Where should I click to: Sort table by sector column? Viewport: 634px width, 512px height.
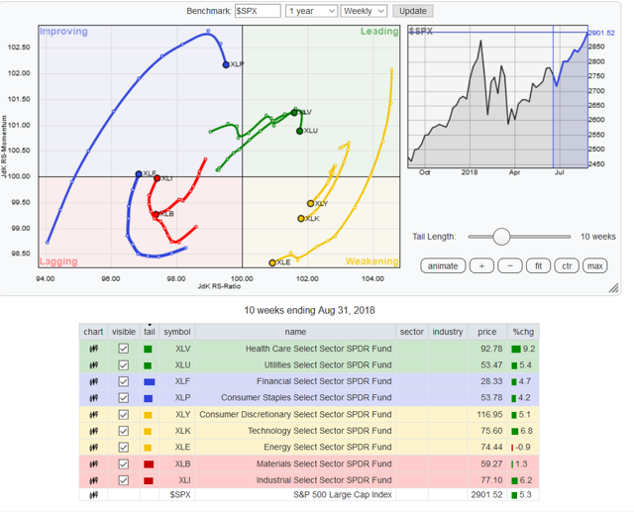412,332
